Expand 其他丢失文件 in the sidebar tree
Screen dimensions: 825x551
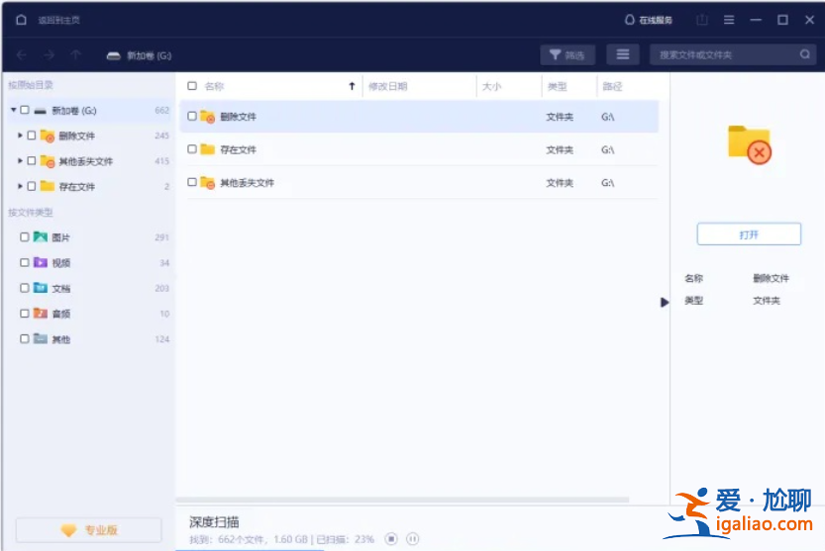[x=20, y=160]
